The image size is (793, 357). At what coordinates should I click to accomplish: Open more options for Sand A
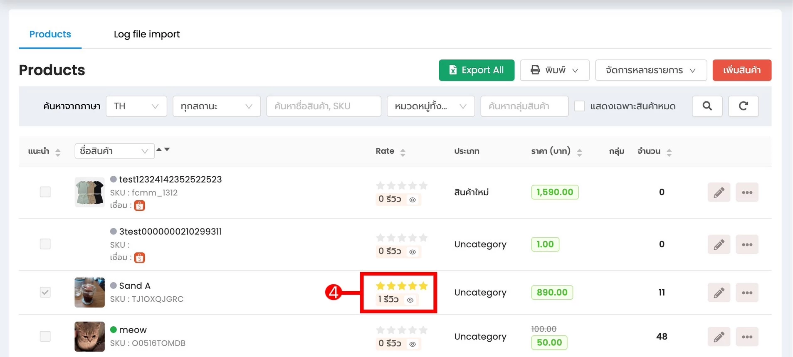747,293
